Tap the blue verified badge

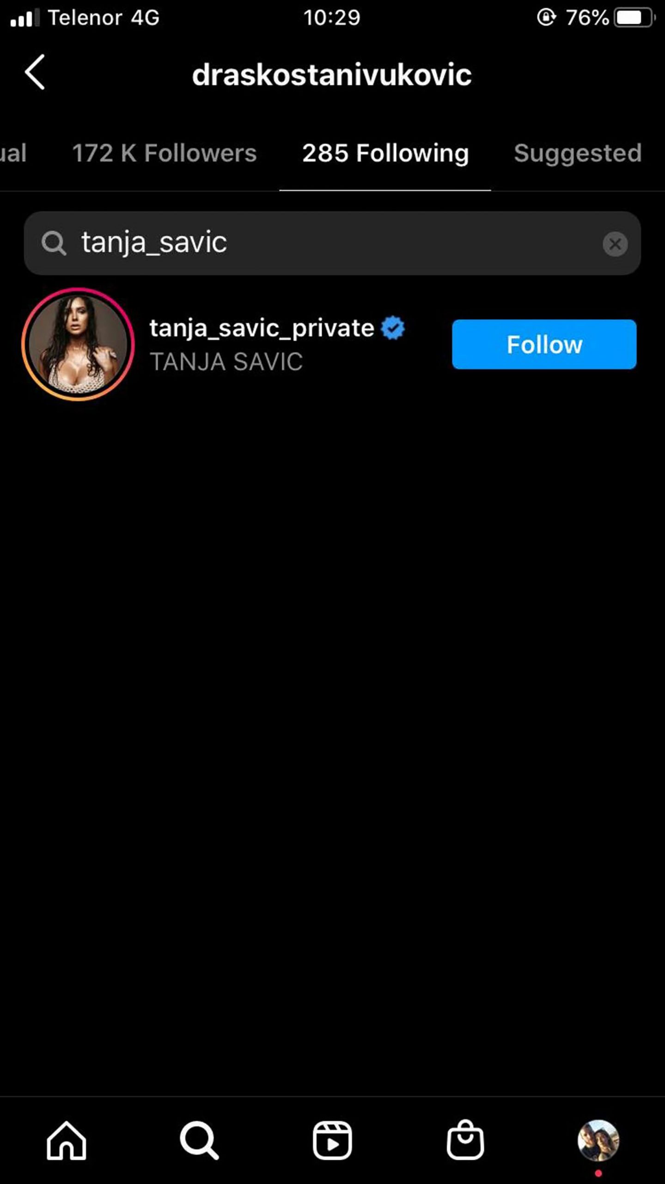393,328
